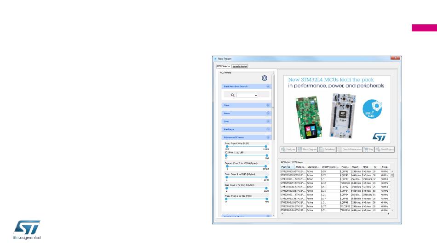Sort the list by Flash column header
This screenshot has height=246, width=437.
pyautogui.click(x=355, y=167)
